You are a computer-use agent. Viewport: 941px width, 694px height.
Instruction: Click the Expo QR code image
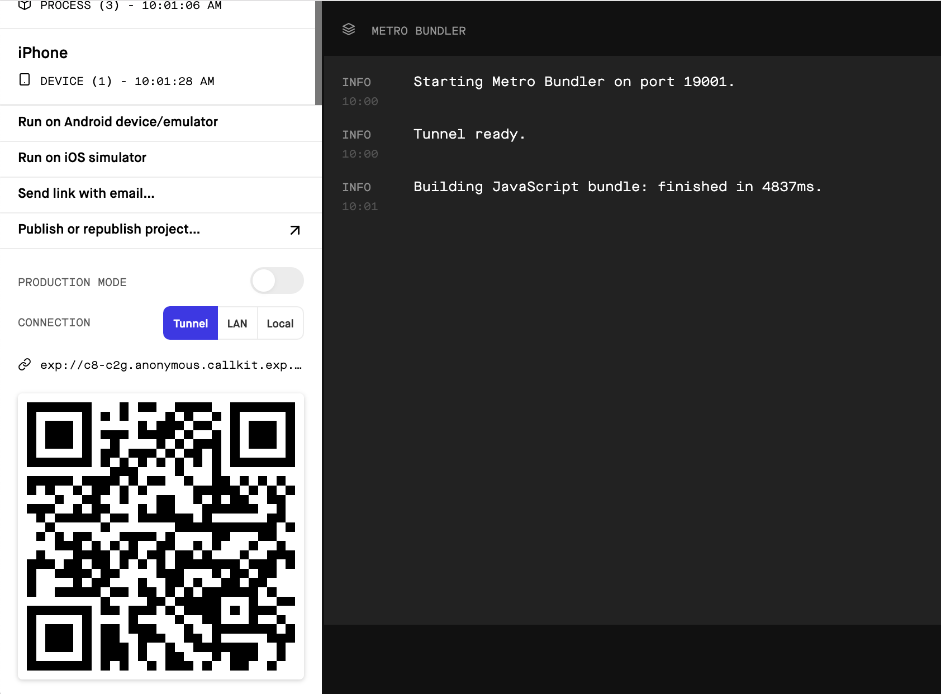pyautogui.click(x=161, y=536)
